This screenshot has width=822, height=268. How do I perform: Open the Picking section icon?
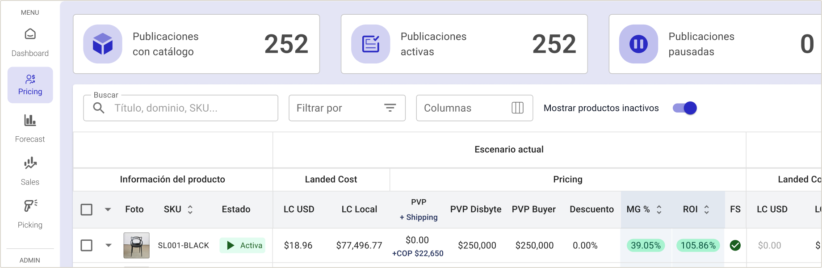30,206
